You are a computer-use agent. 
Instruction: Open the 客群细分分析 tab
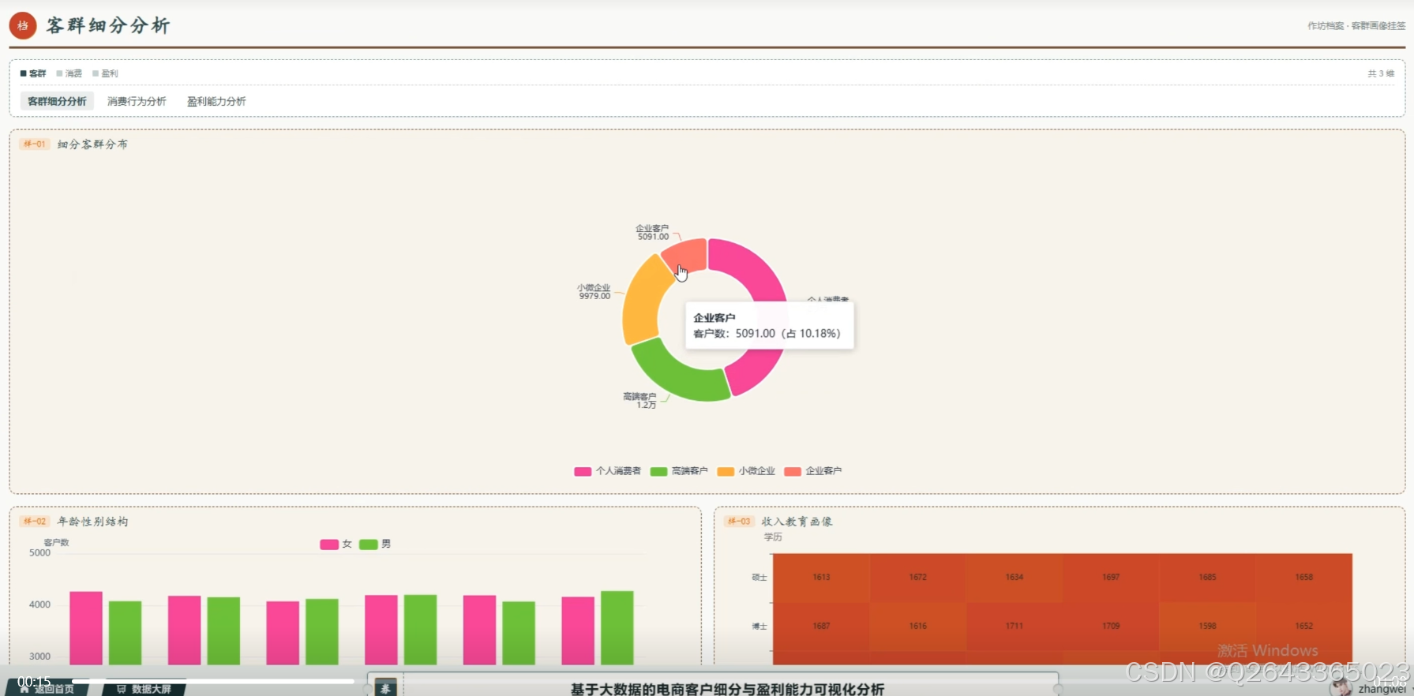coord(57,101)
